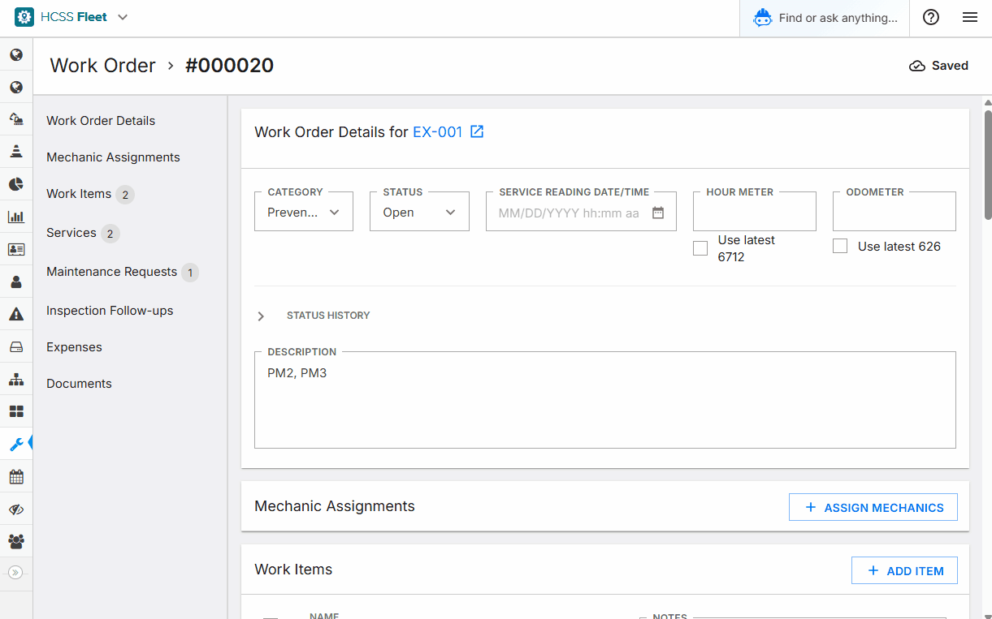Viewport: 992px width, 619px height.
Task: Check Use latest 626 for odometer
Action: [840, 246]
